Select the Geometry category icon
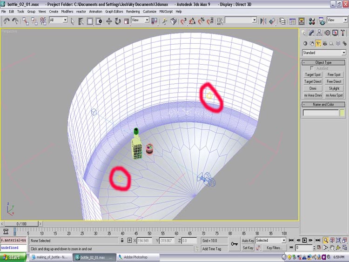349x262 pixels. (x=305, y=43)
